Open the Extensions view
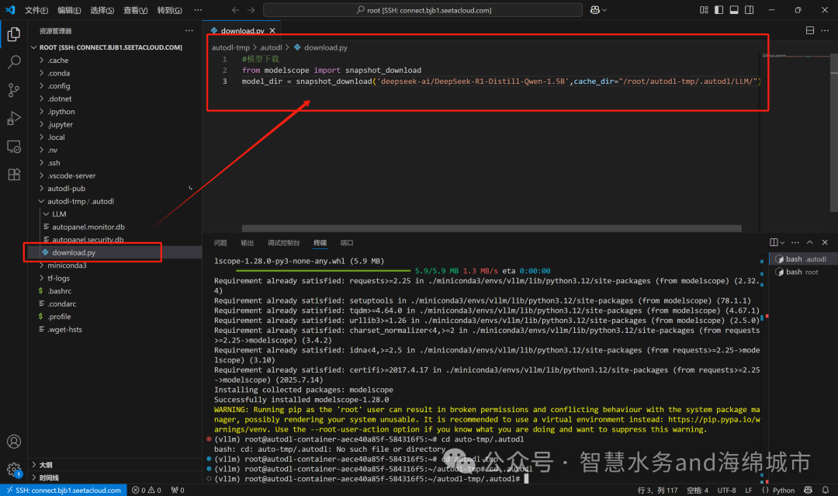This screenshot has width=838, height=496. [14, 174]
